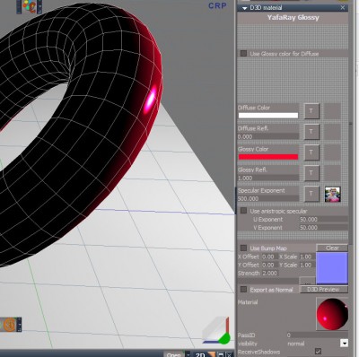
Task: Click the T texture button beside Glossy Refl.
Action: pos(311,173)
